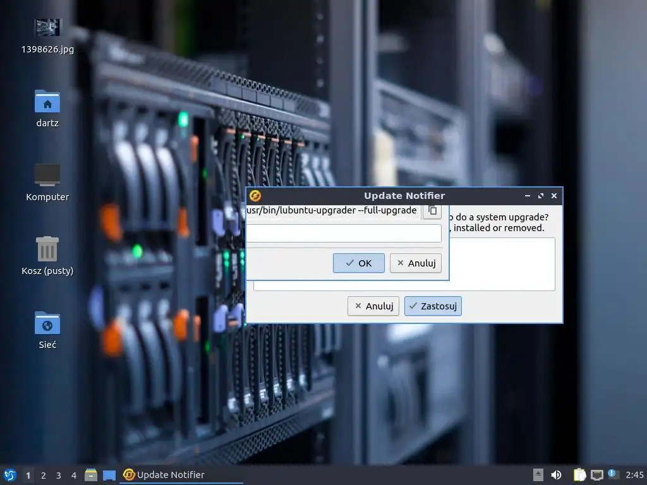Confirm the password dialog with OK

tap(359, 263)
